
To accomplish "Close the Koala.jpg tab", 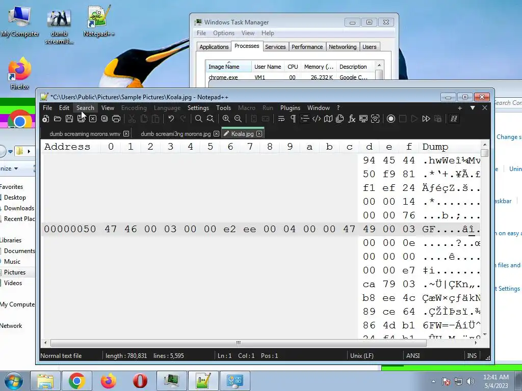I will pyautogui.click(x=259, y=134).
